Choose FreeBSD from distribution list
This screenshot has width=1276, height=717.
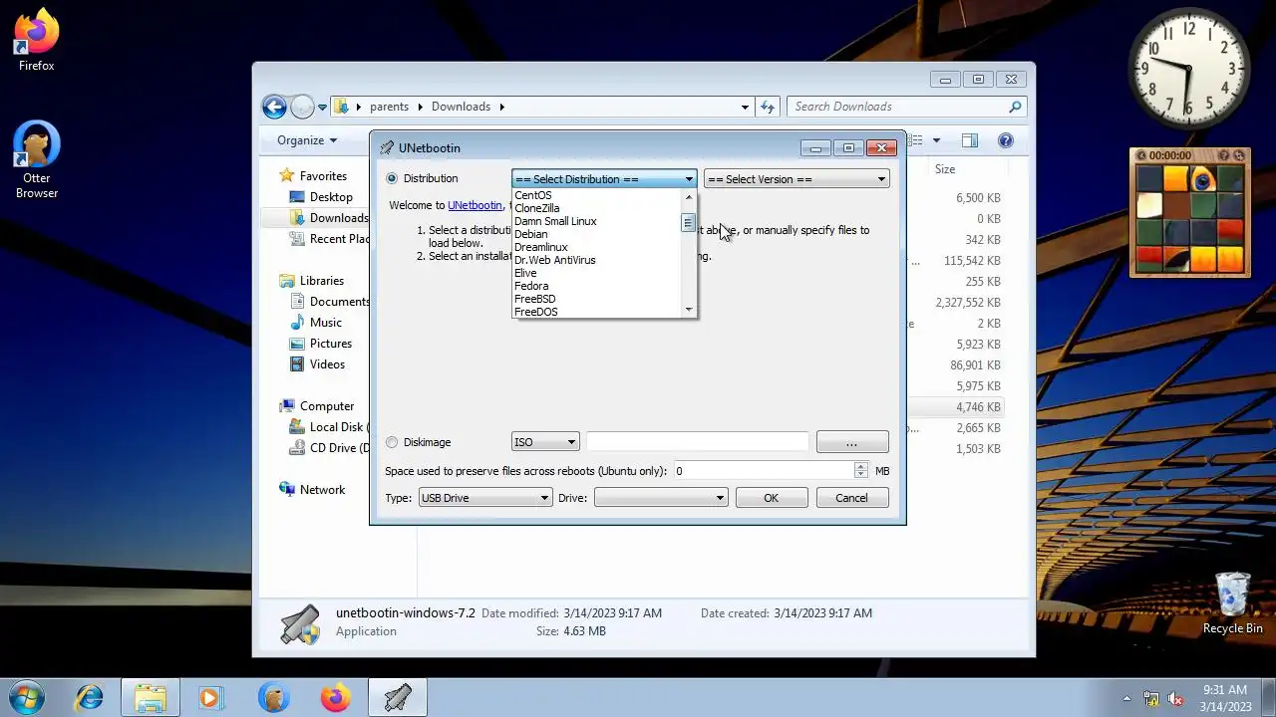point(597,299)
